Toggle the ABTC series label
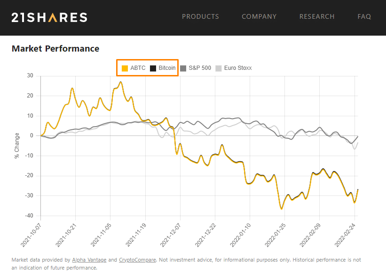This screenshot has height=278, width=386. click(x=138, y=68)
